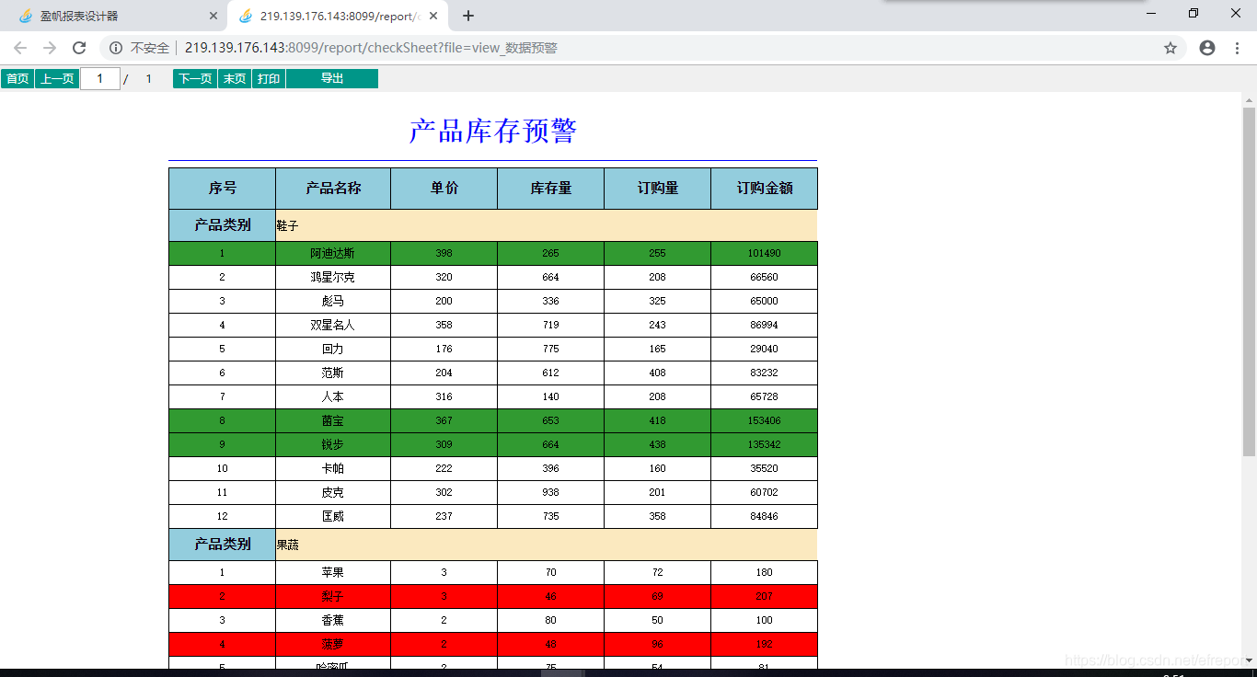Click the 产品类别 label beside 果蔬
Screen dimensions: 1257x677
point(222,545)
